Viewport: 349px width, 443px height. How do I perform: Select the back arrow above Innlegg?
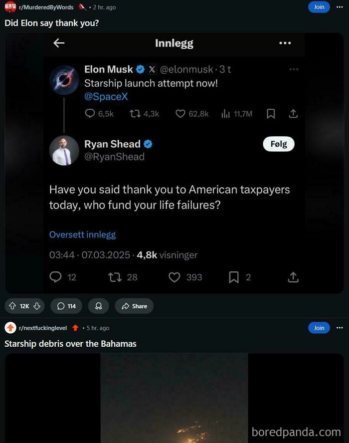pos(58,43)
